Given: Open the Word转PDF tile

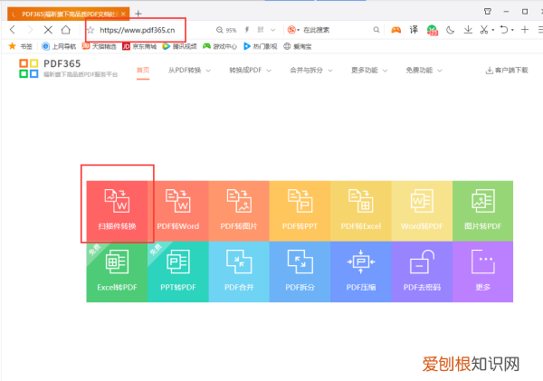Looking at the screenshot, I should [x=422, y=211].
